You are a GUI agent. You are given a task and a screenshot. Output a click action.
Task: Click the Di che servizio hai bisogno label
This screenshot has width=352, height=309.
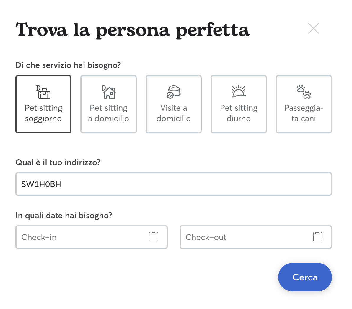[x=68, y=65]
